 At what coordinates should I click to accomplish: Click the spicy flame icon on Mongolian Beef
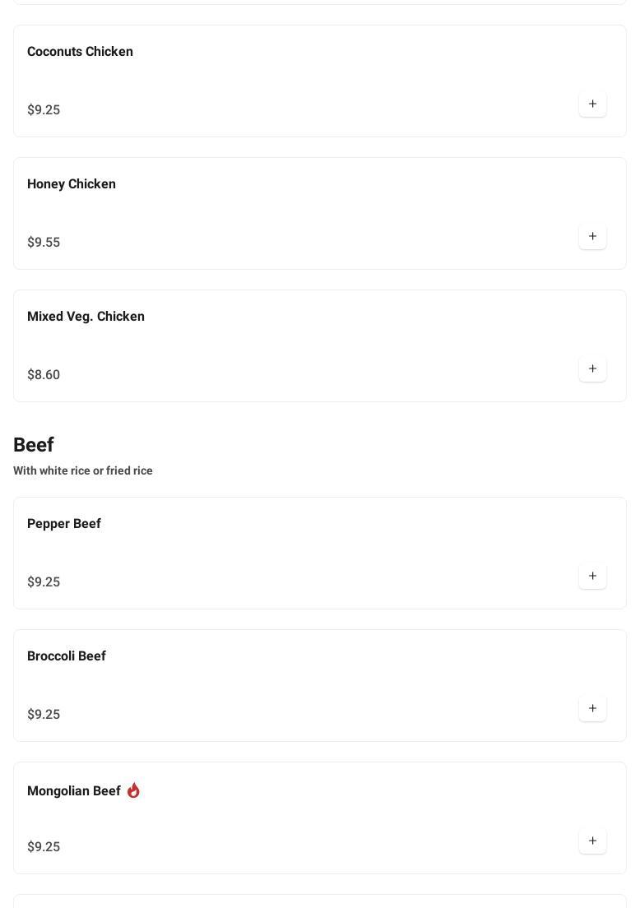133,790
